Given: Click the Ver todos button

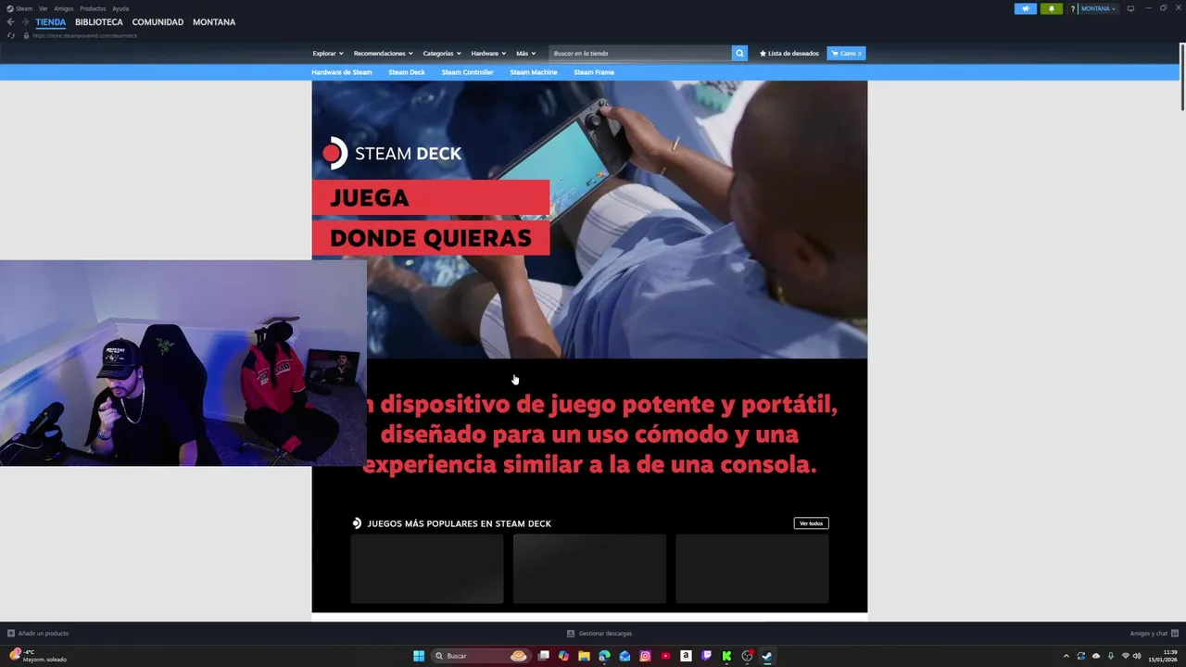Looking at the screenshot, I should click(x=811, y=523).
